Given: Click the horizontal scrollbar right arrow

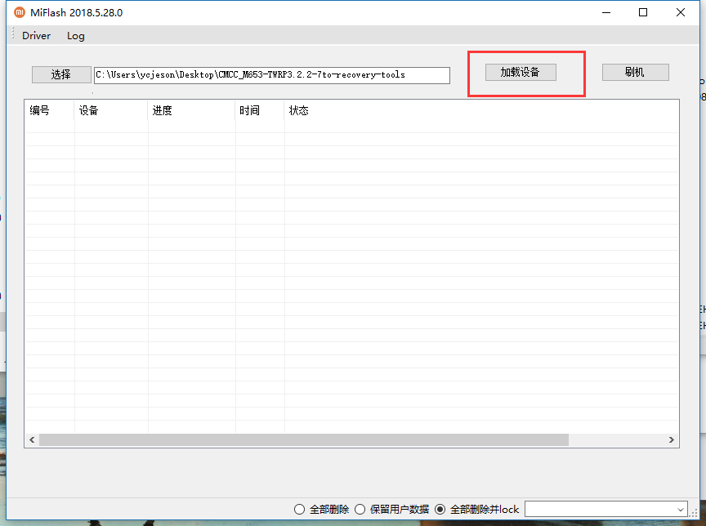Looking at the screenshot, I should pos(672,439).
